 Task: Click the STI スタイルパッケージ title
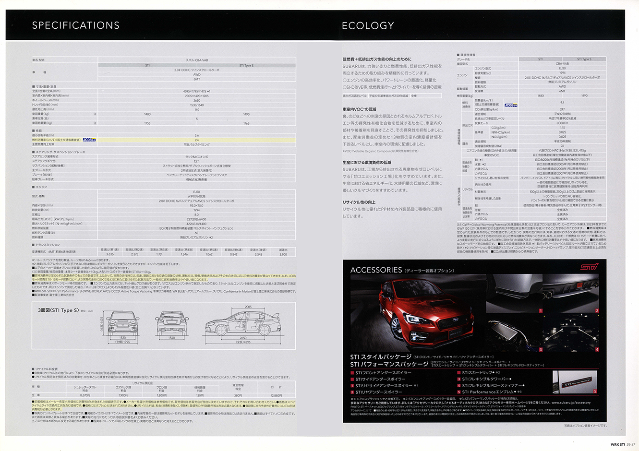click(x=381, y=357)
